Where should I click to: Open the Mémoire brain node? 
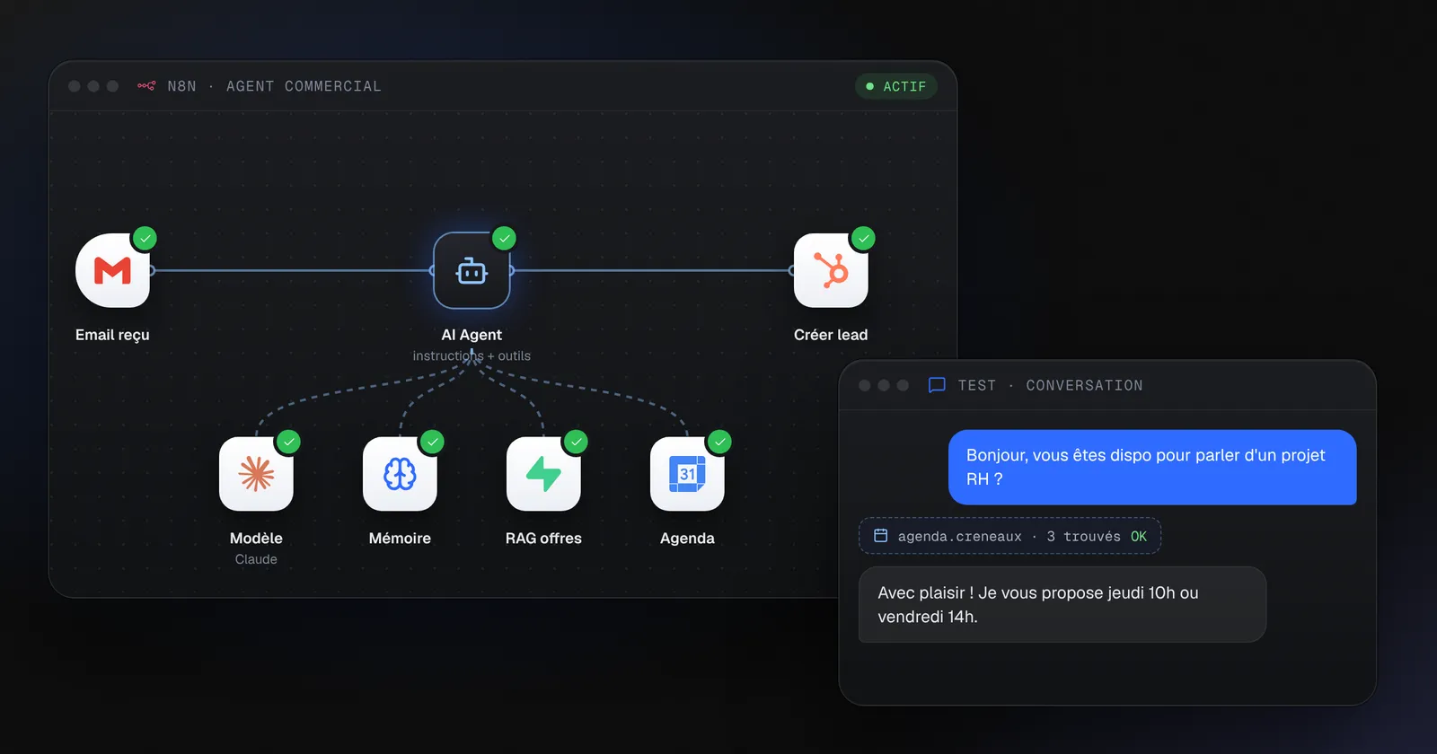400,474
